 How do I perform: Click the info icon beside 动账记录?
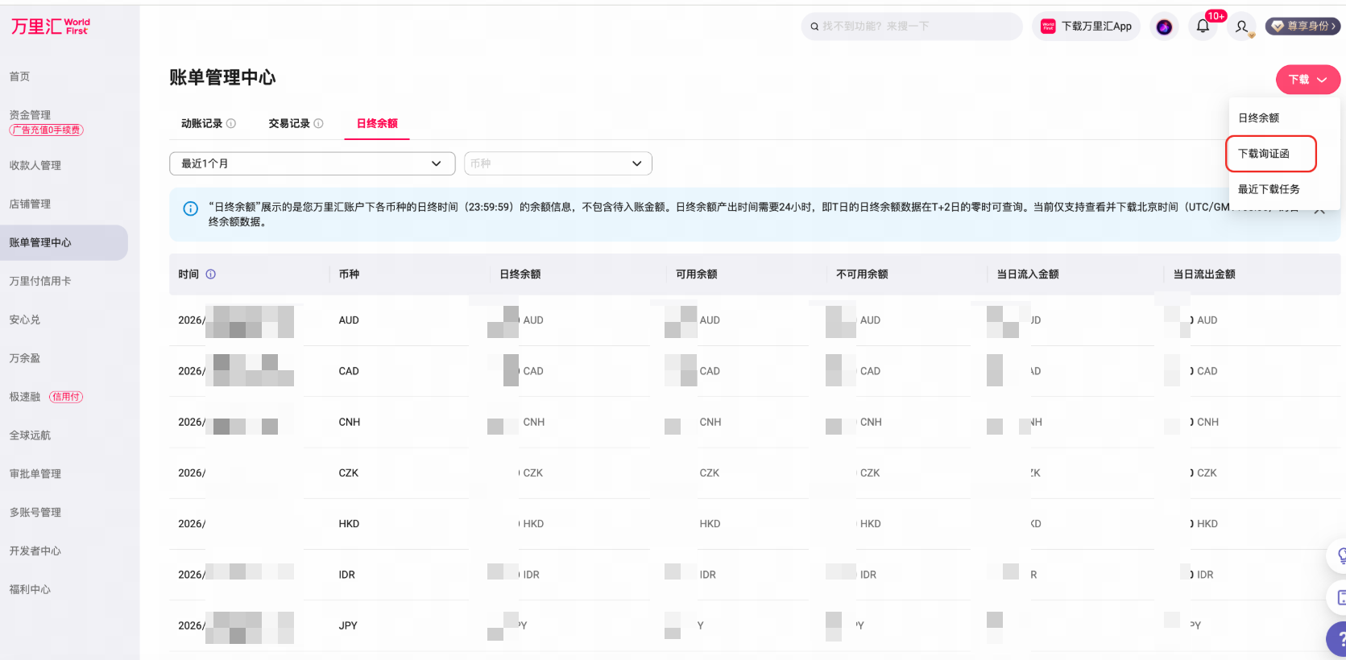231,123
